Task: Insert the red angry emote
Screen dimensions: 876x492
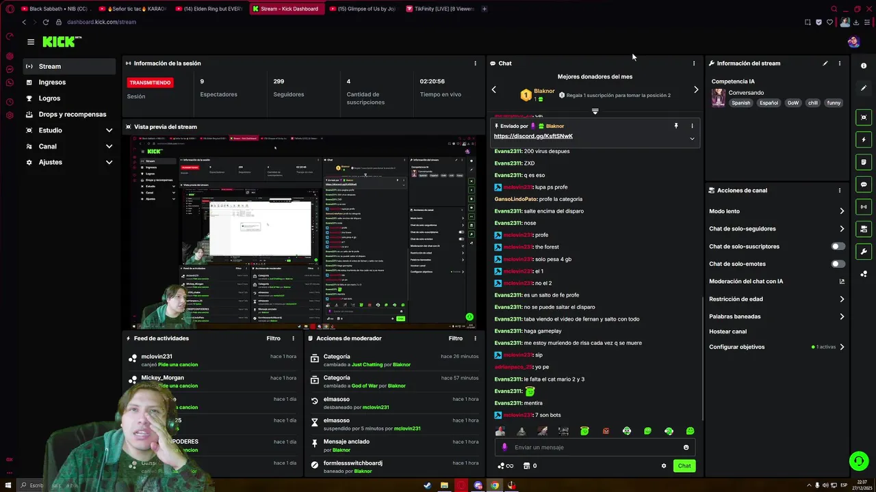Action: 606,431
